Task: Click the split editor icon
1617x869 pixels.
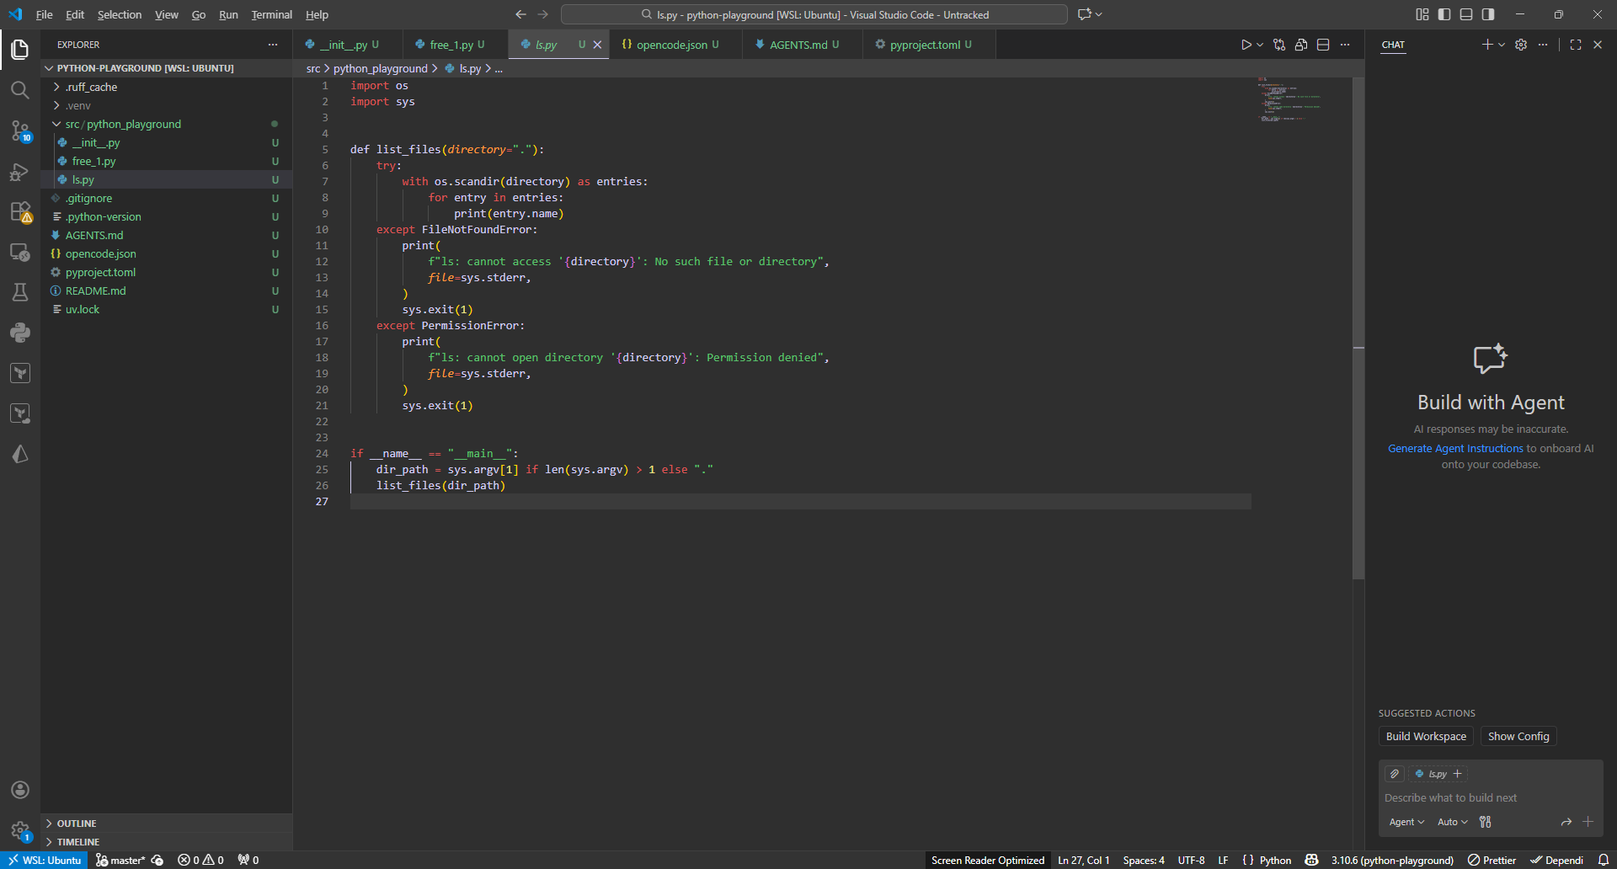Action: click(1323, 45)
